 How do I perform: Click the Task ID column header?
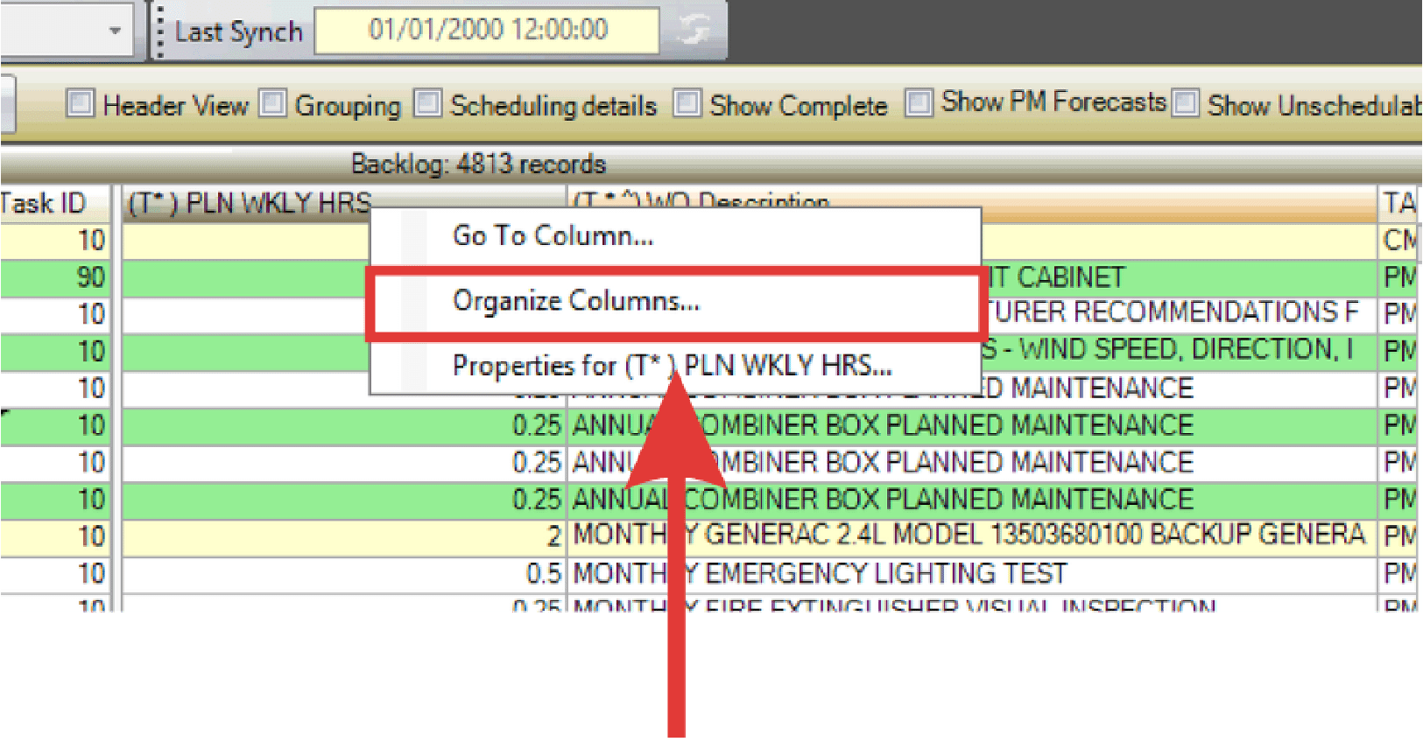[46, 203]
